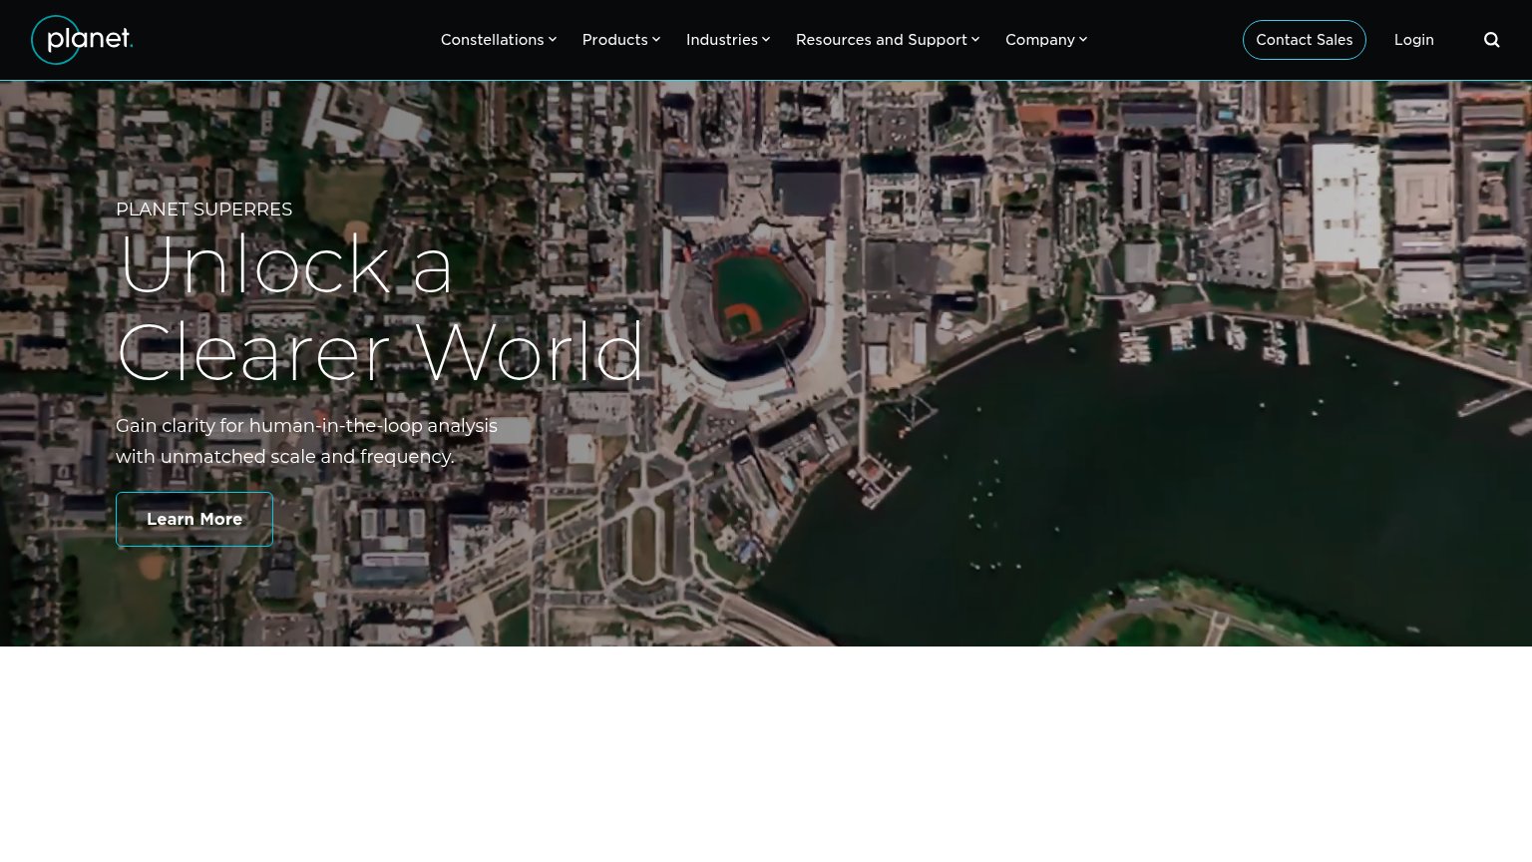This screenshot has width=1532, height=862.
Task: Click the PLANET SUPERRES label
Action: 204,210
